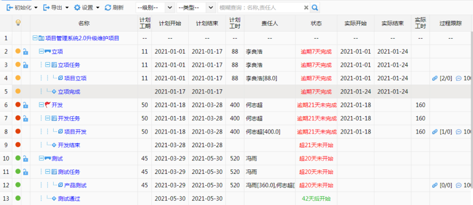Click the red flag icon beside 开发
The height and width of the screenshot is (205, 473).
click(x=47, y=105)
